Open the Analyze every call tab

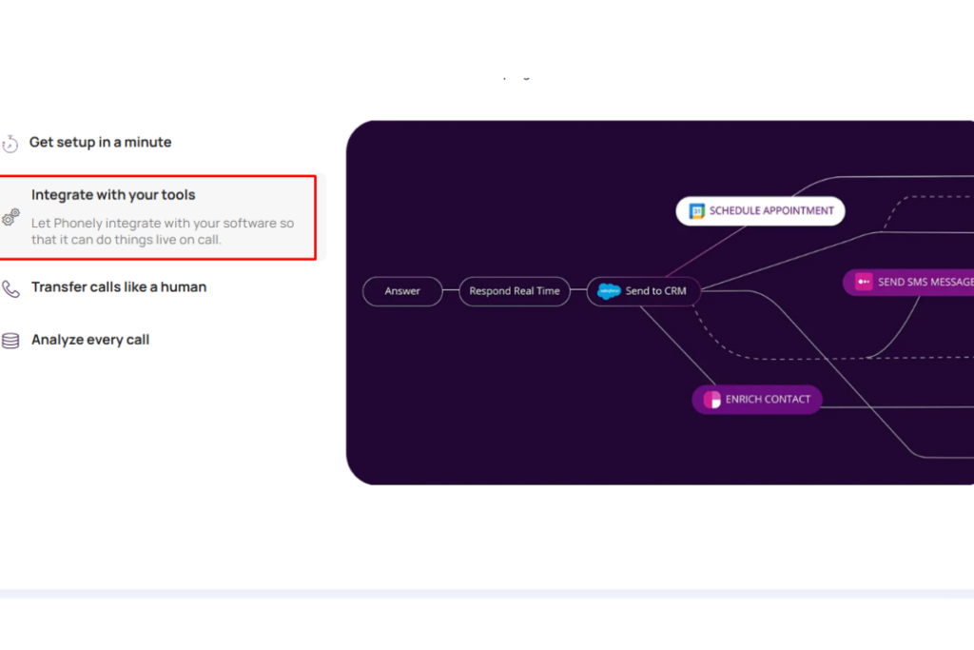90,340
